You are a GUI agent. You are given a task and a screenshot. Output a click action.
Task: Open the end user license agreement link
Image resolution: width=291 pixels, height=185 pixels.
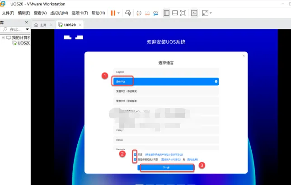[x=170, y=159]
